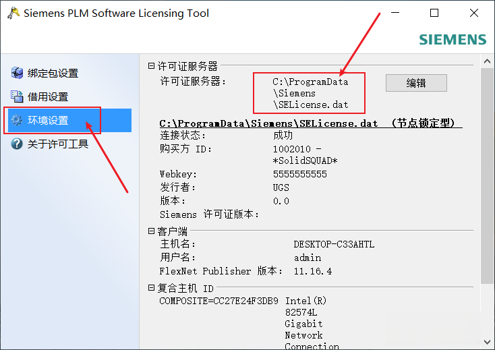
Task: Click the licensing tool key icon in title bar
Action: click(13, 13)
